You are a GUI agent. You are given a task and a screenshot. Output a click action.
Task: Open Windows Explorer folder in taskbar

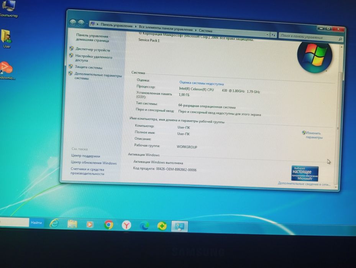tap(72, 224)
